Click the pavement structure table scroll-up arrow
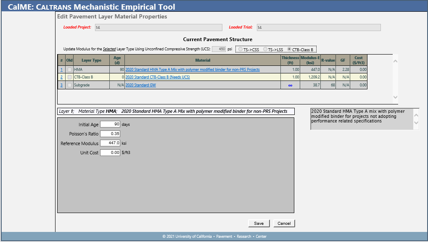Viewport: 428px width, 242px height. (x=395, y=61)
